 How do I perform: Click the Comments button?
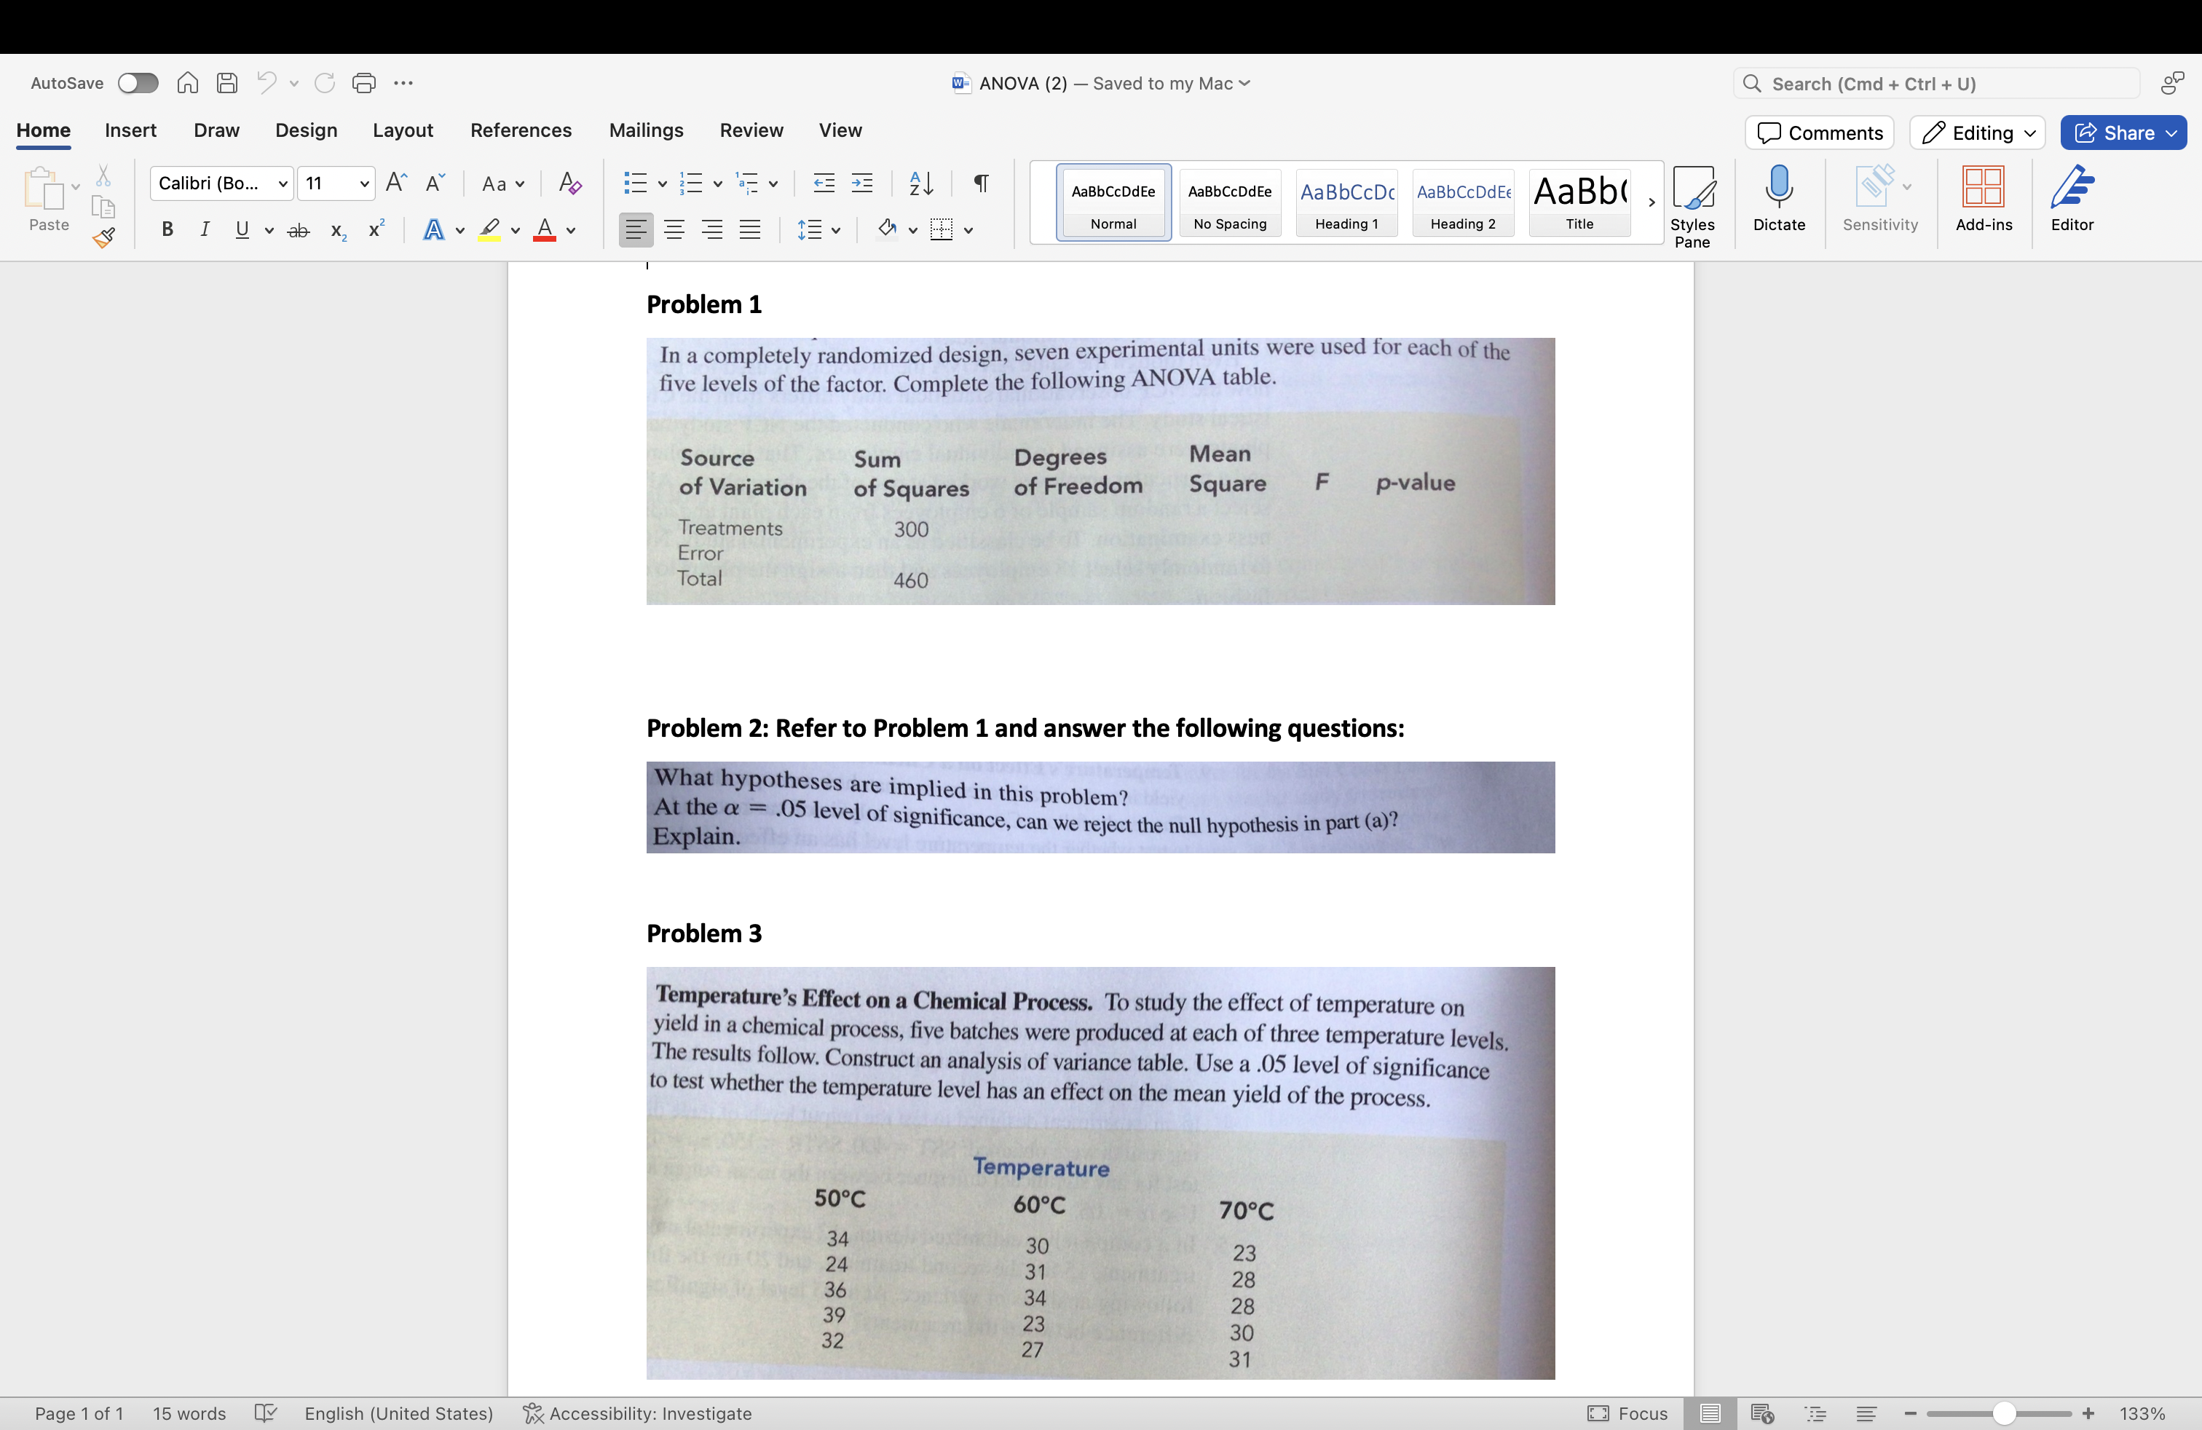pyautogui.click(x=1819, y=133)
